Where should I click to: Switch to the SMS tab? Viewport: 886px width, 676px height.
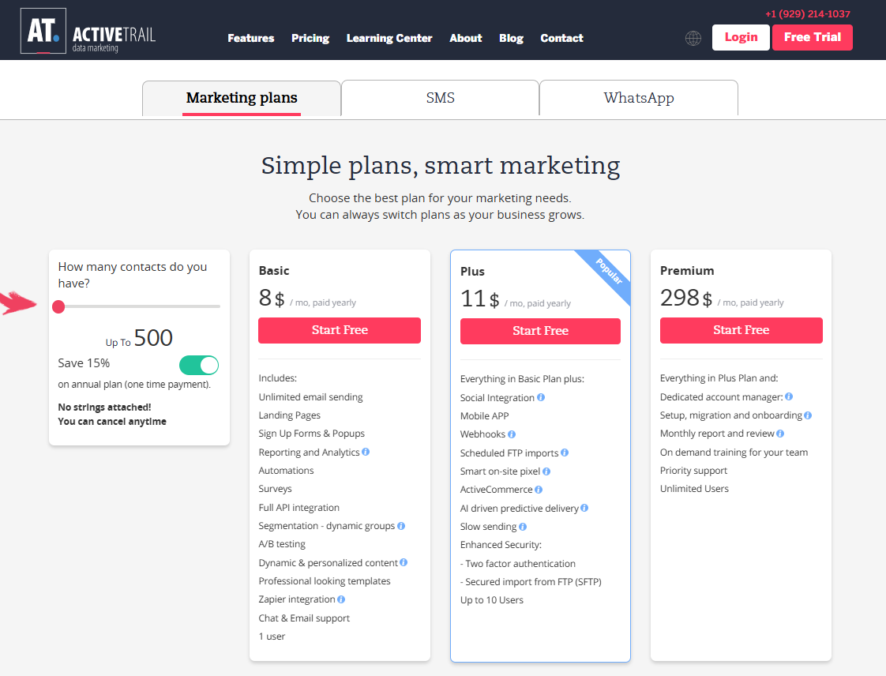[x=440, y=98]
